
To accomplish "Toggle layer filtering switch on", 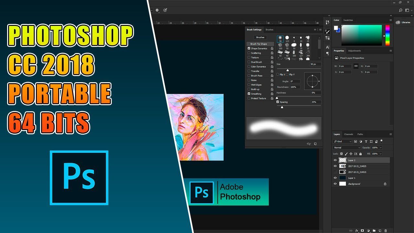I will [381, 141].
